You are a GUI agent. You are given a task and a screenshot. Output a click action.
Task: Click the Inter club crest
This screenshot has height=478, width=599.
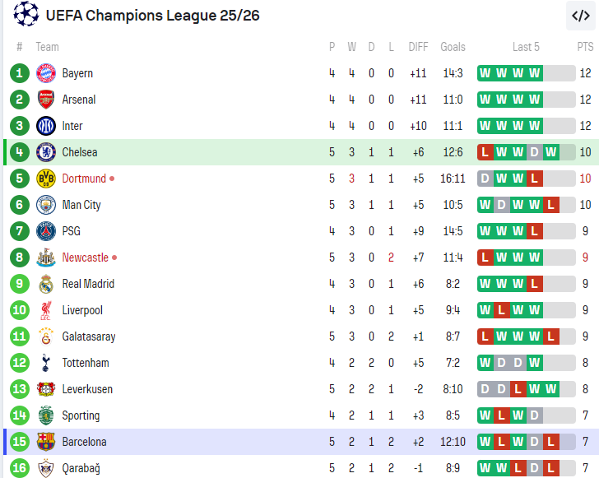click(46, 126)
